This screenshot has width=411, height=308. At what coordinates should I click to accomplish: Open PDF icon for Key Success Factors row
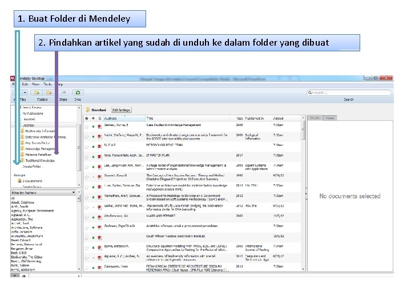point(99,177)
